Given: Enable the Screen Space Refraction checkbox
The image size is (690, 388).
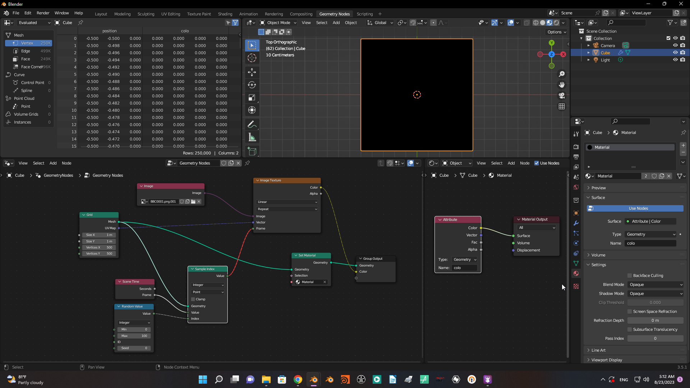Looking at the screenshot, I should 630,311.
